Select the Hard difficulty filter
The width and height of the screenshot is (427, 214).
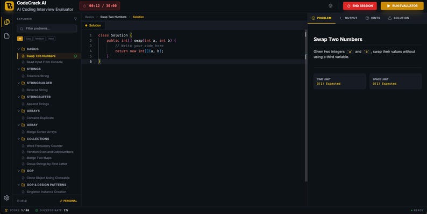pos(51,39)
